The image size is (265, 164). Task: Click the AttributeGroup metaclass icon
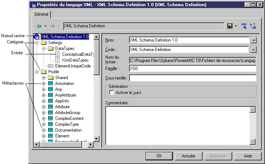[50, 112]
